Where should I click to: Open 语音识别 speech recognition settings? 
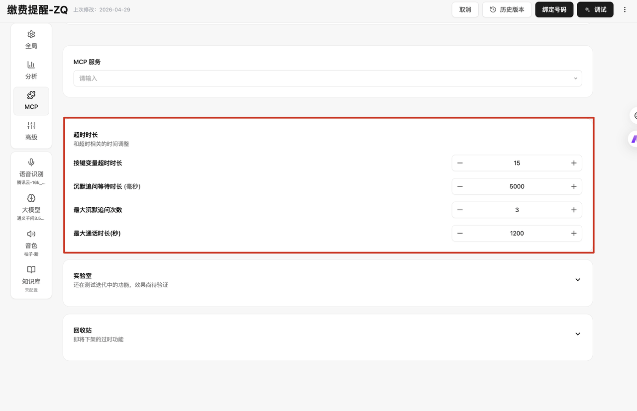31,171
